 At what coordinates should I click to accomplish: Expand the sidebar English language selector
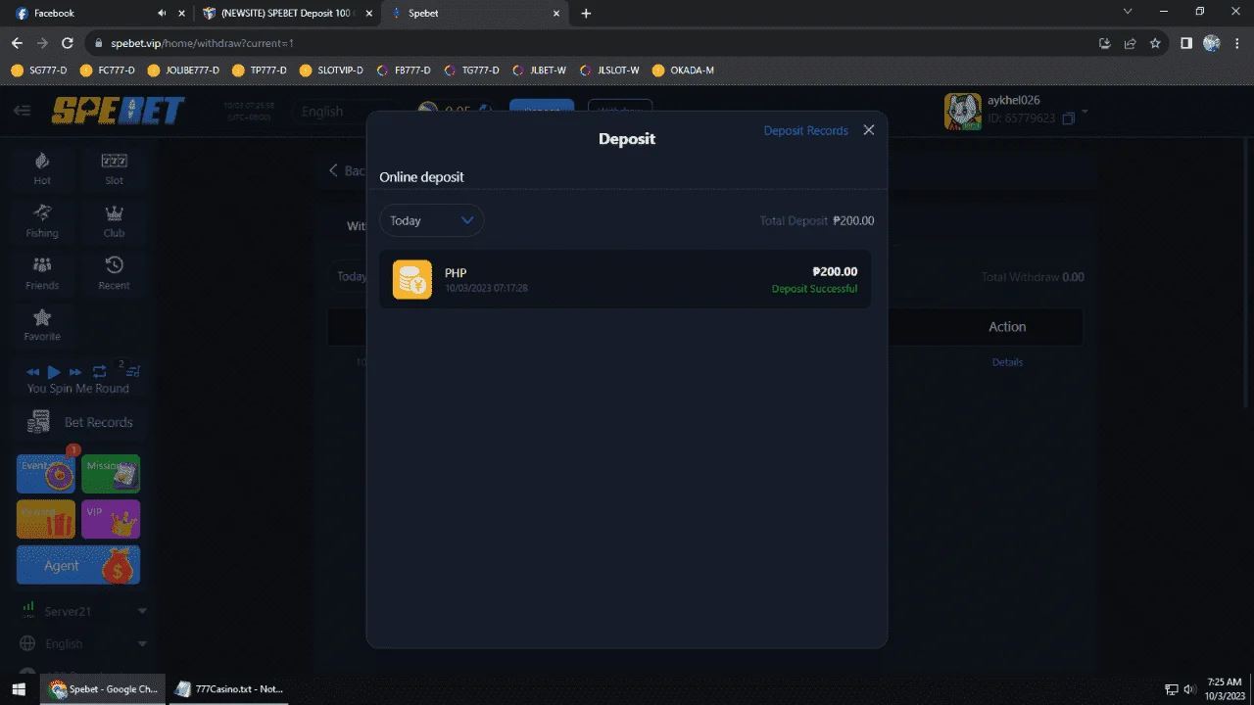point(83,643)
